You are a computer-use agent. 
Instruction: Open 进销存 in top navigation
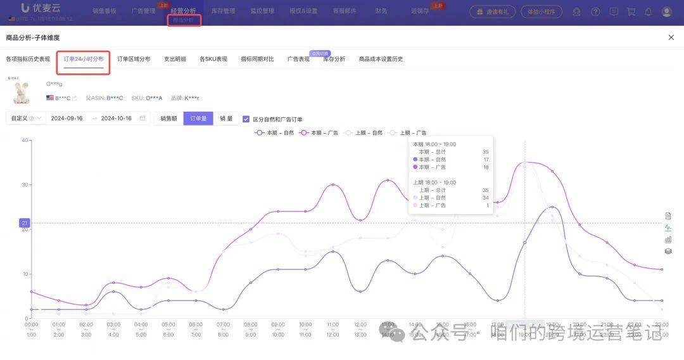(x=420, y=11)
